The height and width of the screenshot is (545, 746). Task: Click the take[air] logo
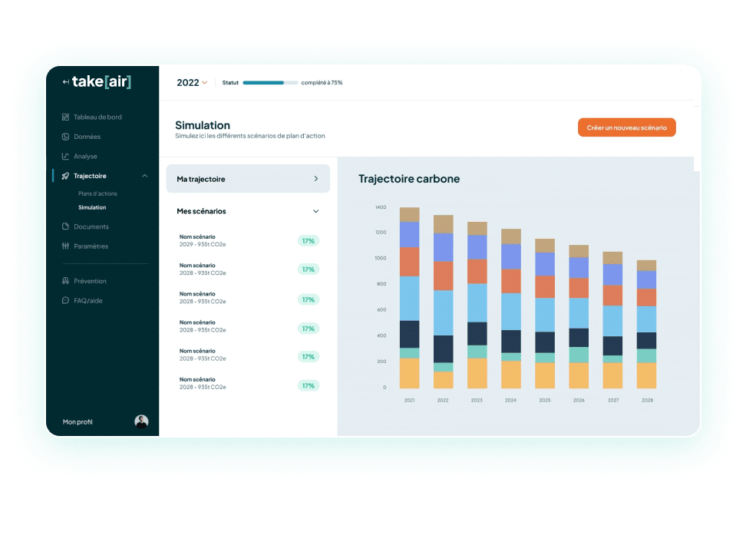pos(101,81)
